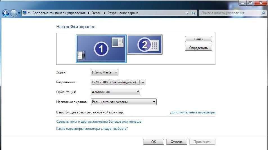Open the Дополнительные параметры link
Screen dimensions: 268x150
193,112
